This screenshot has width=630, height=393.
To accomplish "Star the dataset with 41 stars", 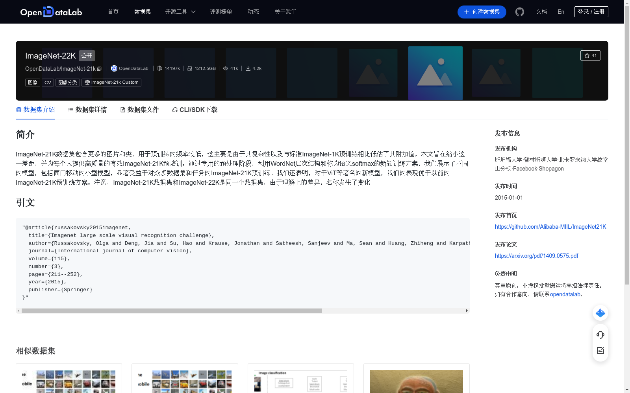I will tap(590, 55).
